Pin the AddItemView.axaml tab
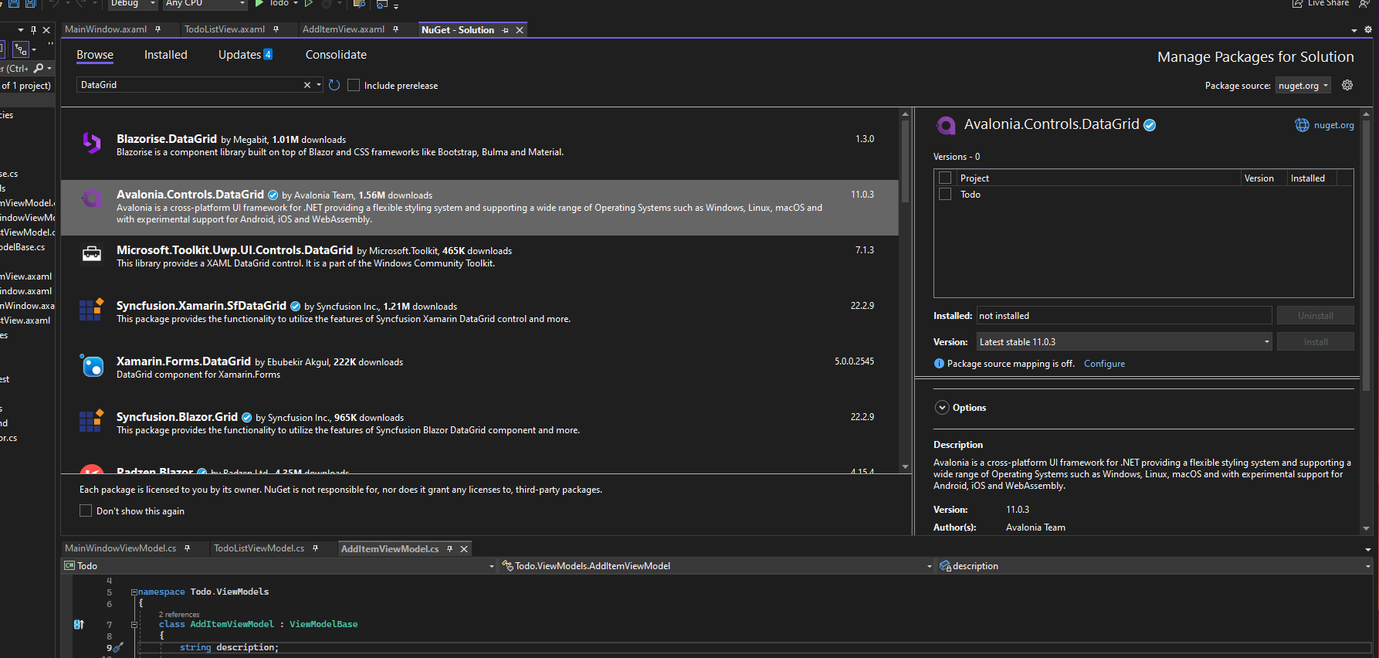 click(395, 29)
